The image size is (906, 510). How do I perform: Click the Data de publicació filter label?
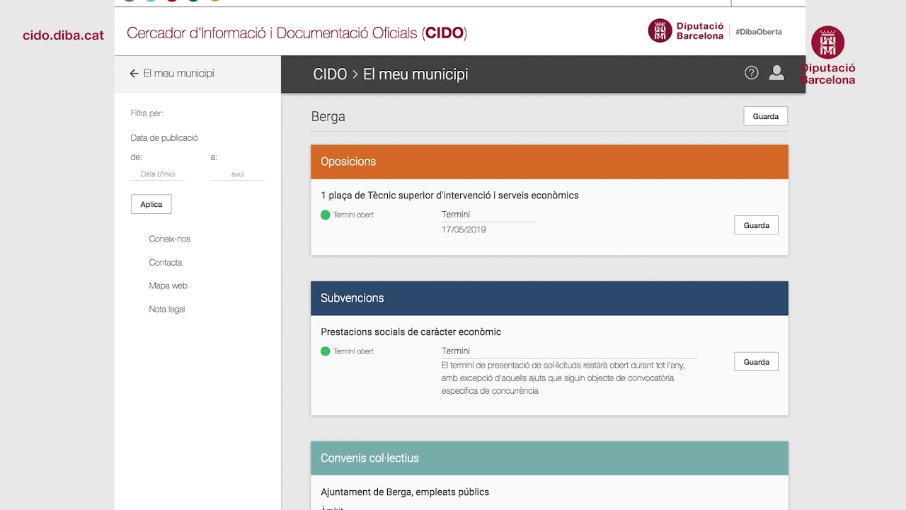coord(164,138)
